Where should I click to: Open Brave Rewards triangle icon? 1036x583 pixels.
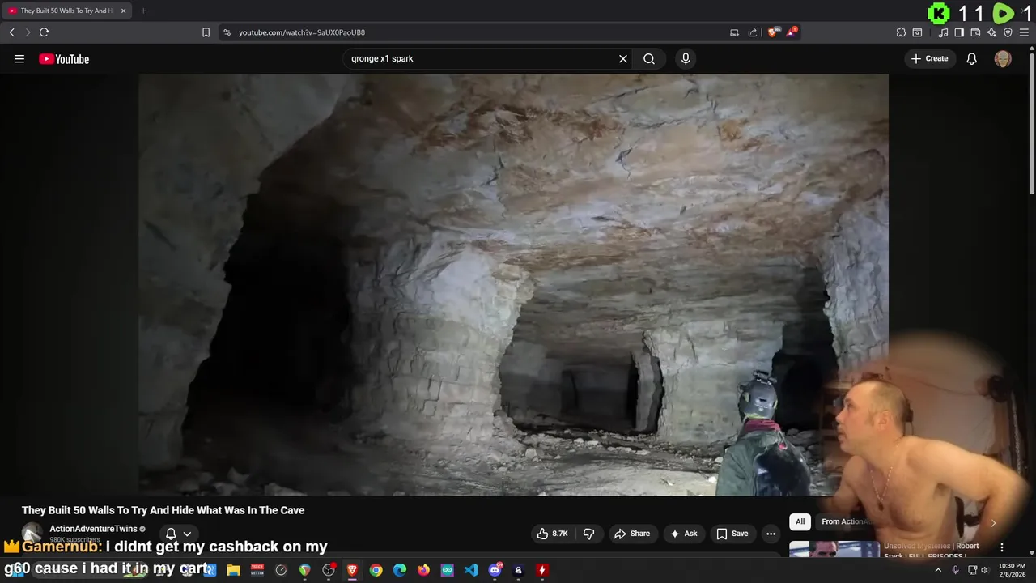(x=792, y=32)
